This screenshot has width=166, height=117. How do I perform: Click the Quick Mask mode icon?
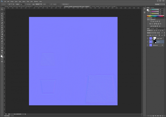pyautogui.click(x=2, y=59)
